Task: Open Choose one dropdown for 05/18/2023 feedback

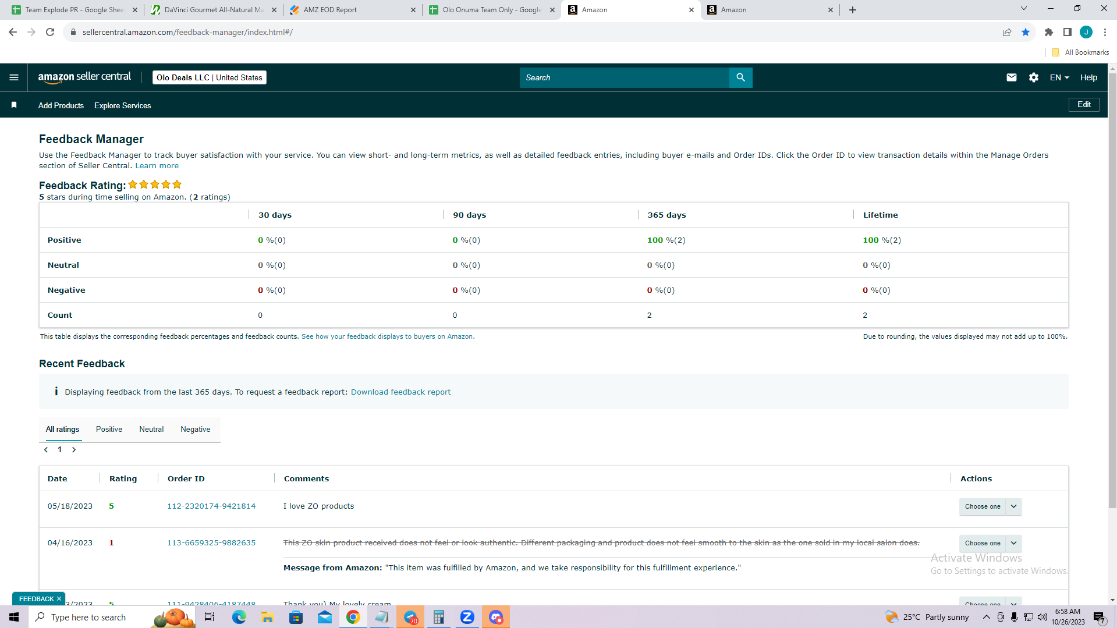Action: tap(990, 506)
